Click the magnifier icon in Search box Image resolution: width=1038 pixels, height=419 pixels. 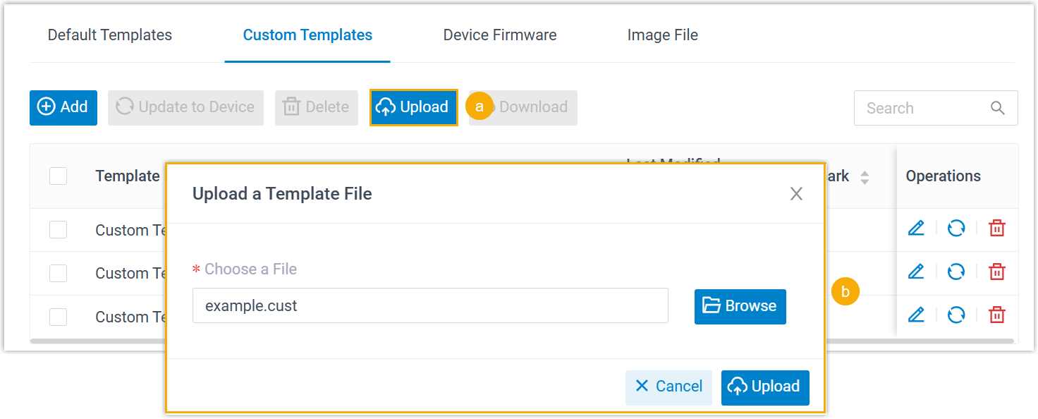click(997, 108)
